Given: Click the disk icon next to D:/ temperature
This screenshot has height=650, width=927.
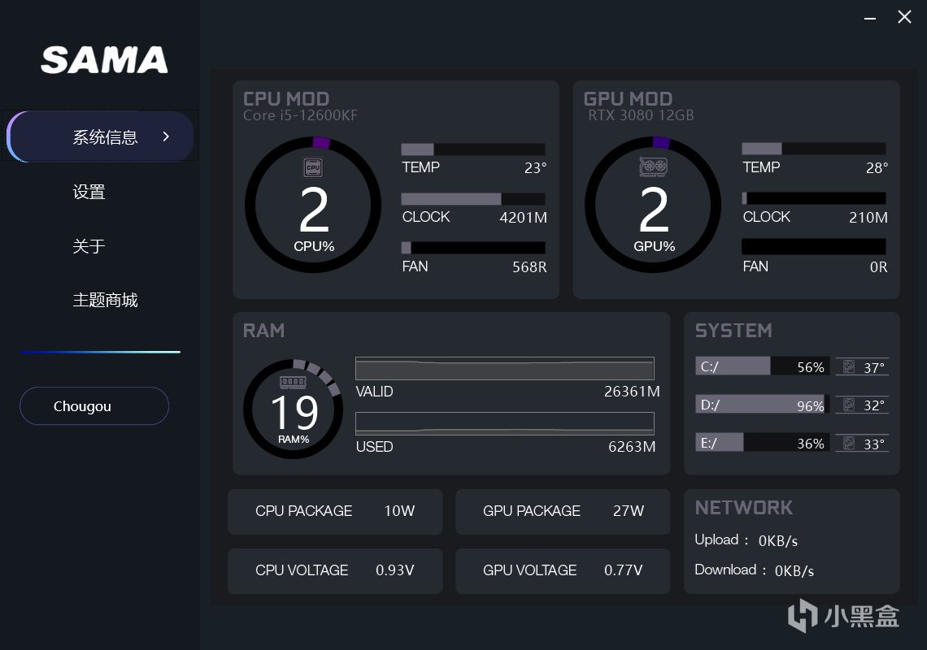Looking at the screenshot, I should point(848,405).
